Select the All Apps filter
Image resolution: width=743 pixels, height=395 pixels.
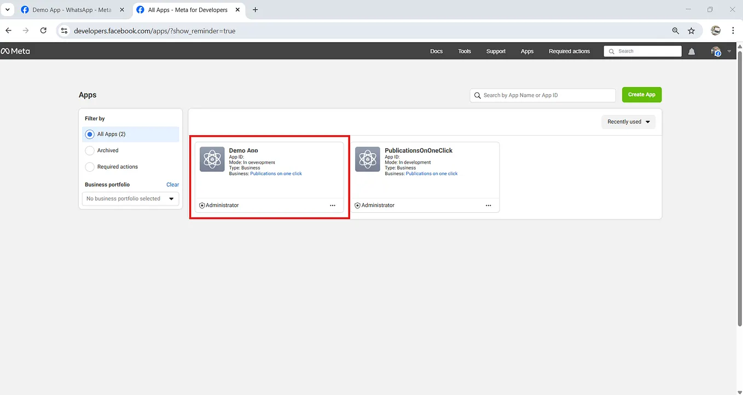89,134
